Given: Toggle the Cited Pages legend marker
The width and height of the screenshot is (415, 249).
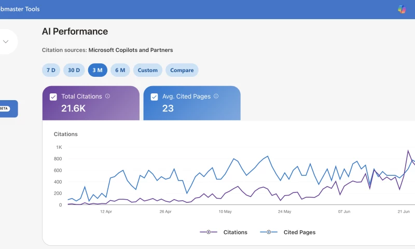Looking at the screenshot, I should click(x=269, y=232).
